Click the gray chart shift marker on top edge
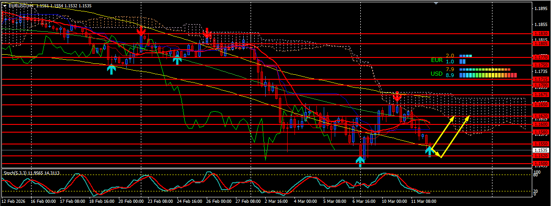The height and width of the screenshot is (206, 551). click(x=436, y=3)
